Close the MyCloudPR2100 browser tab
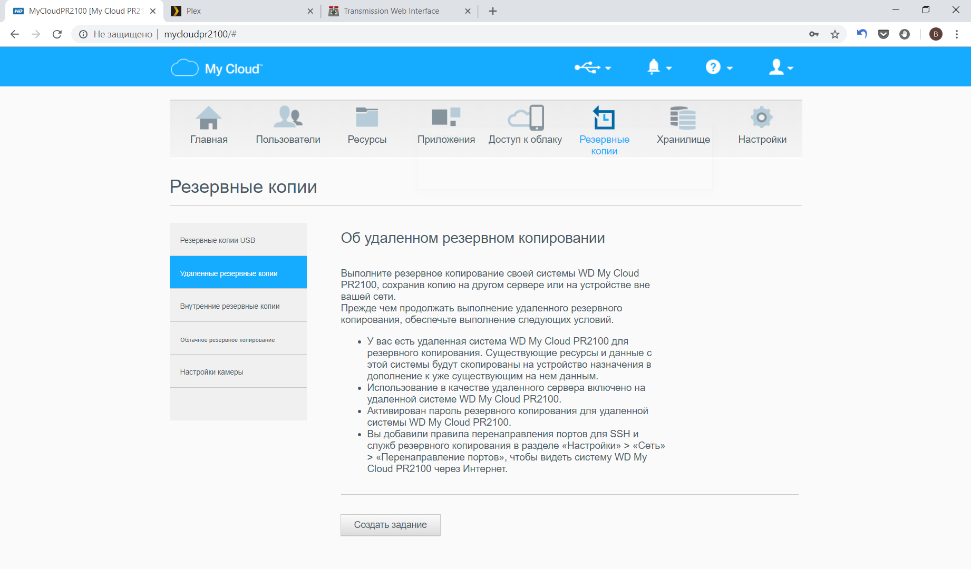The width and height of the screenshot is (971, 569). (153, 11)
